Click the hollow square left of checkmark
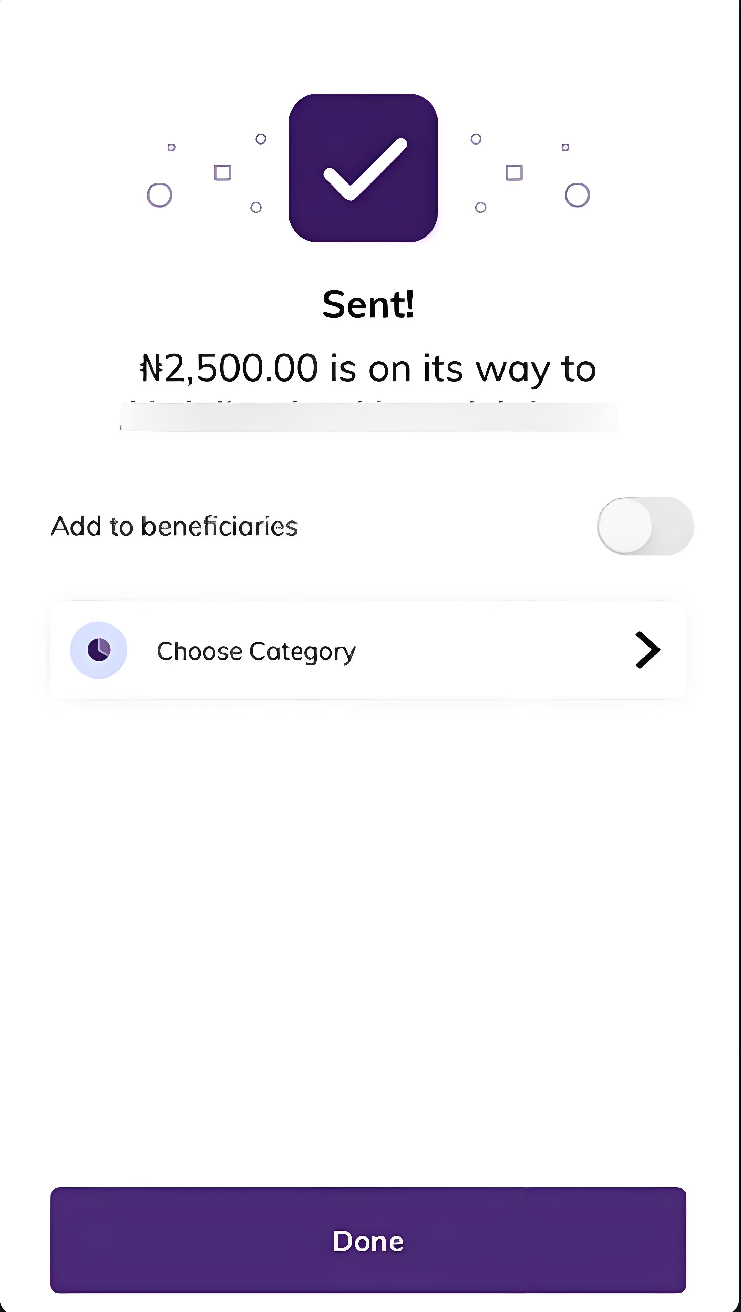The image size is (741, 1312). coord(223,173)
